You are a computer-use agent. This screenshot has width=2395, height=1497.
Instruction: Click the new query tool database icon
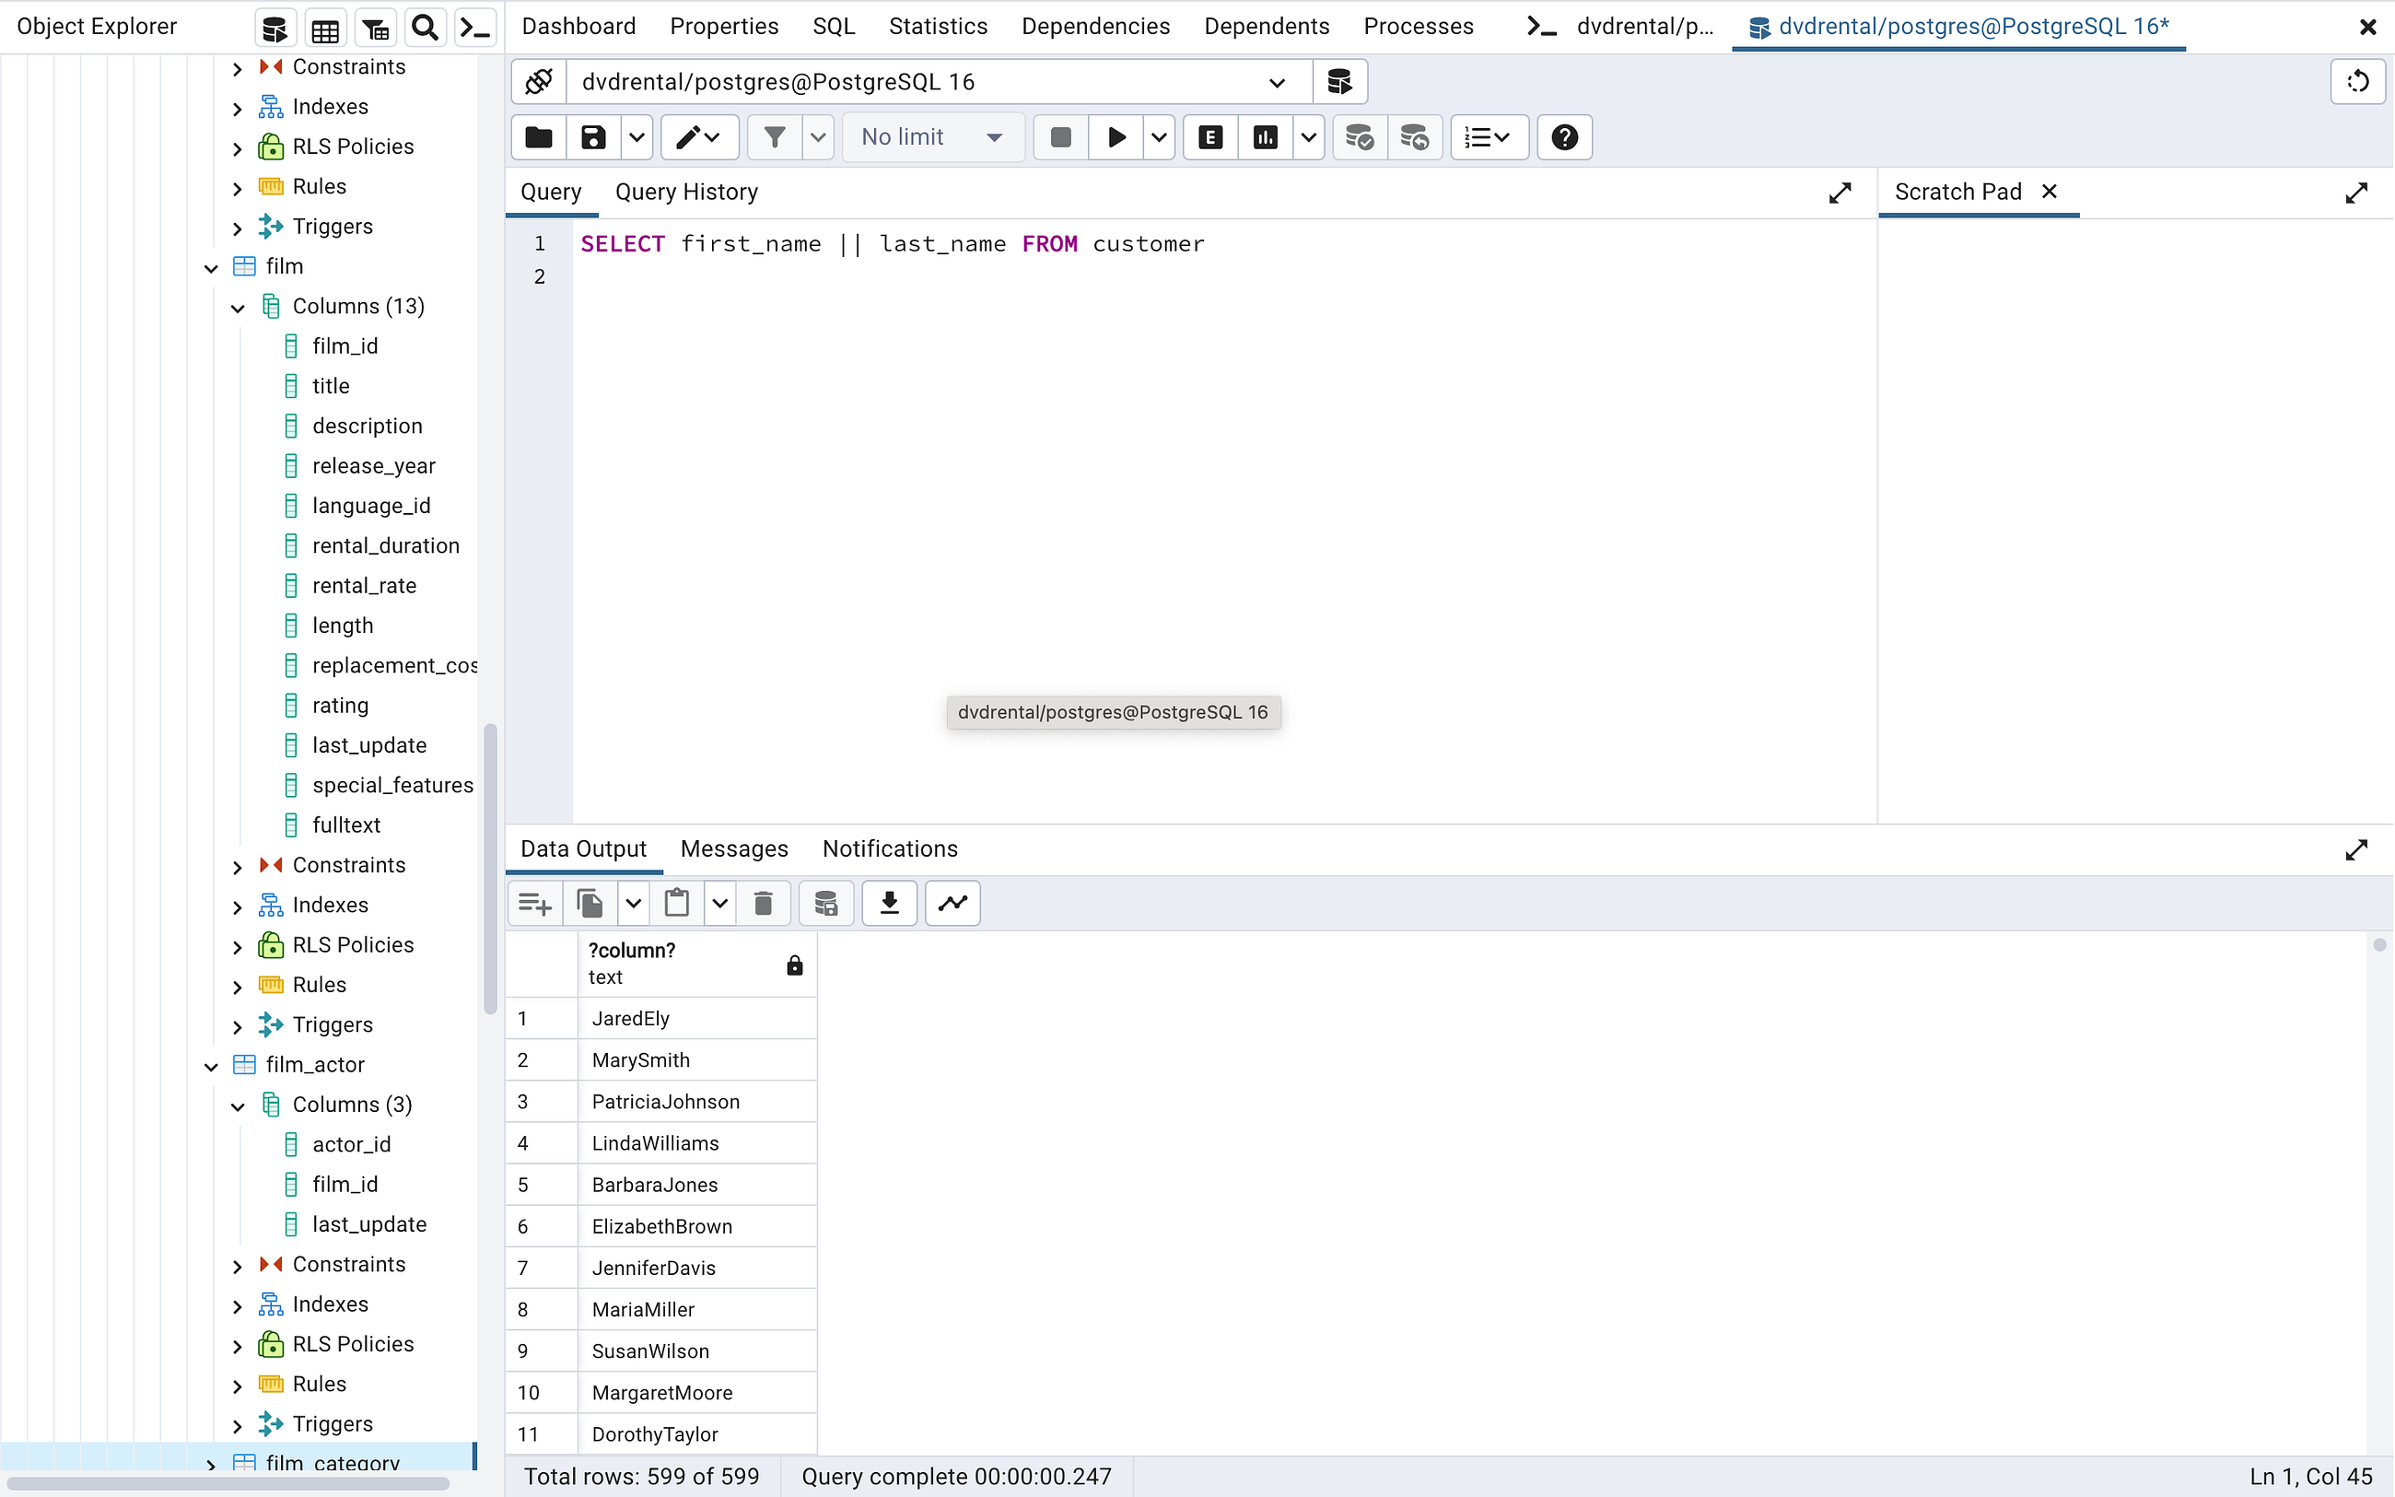coord(1340,81)
